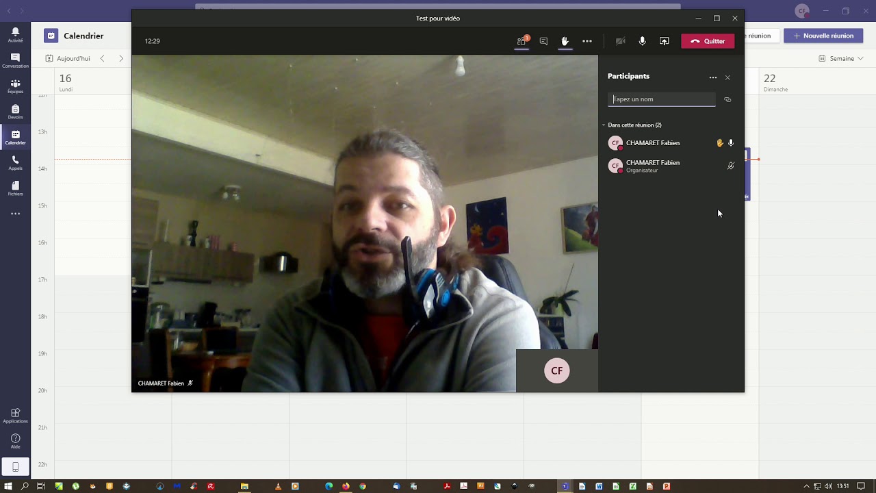Select Calendrier in the Teams sidebar
This screenshot has width=876, height=493.
15,137
